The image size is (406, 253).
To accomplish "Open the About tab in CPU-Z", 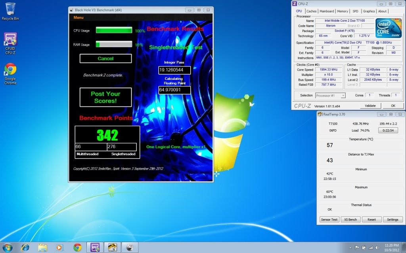I will point(382,11).
